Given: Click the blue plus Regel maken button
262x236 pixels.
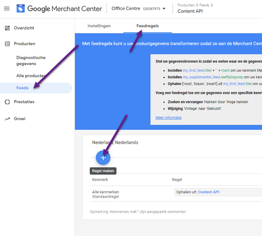Looking at the screenshot, I should (x=103, y=158).
